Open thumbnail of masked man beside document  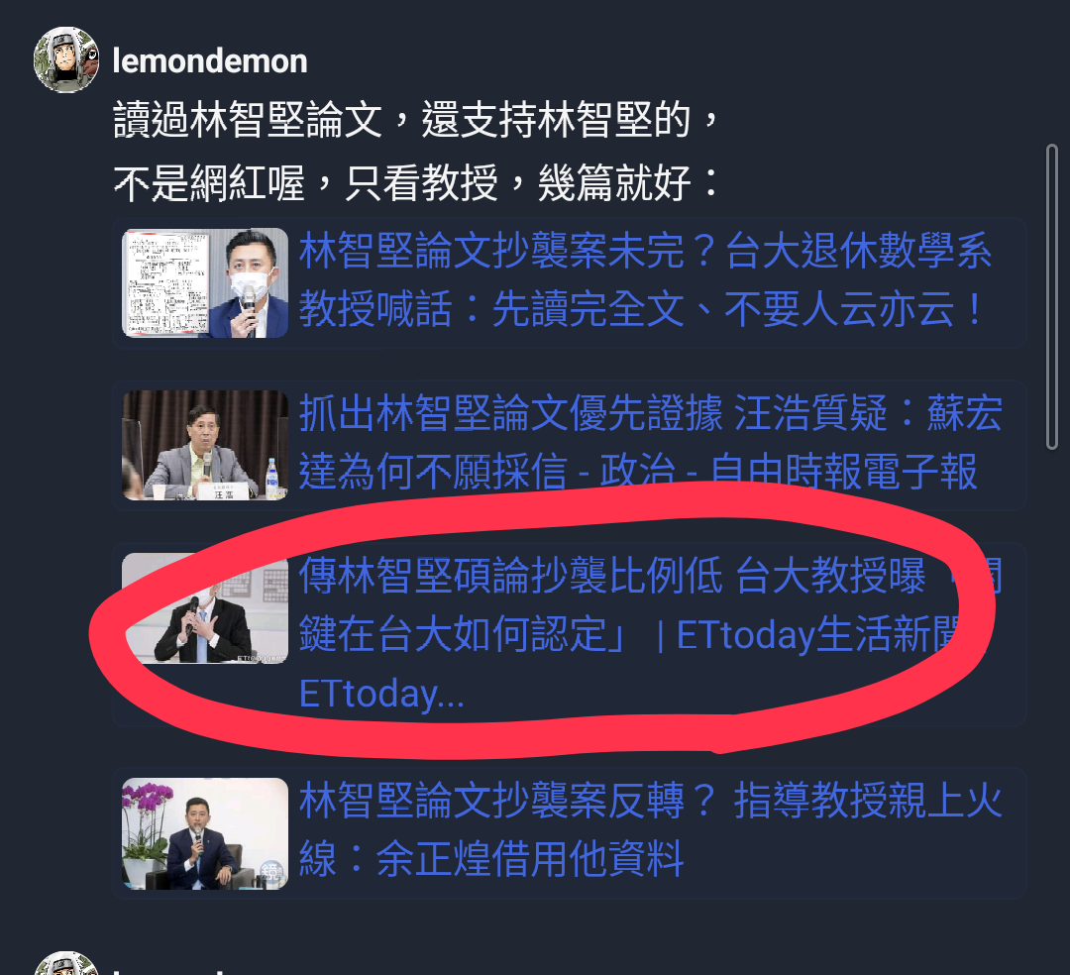(205, 283)
